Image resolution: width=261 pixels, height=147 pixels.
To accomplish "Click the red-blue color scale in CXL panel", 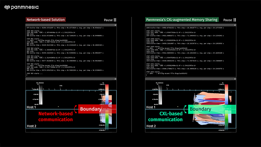I will point(226,94).
